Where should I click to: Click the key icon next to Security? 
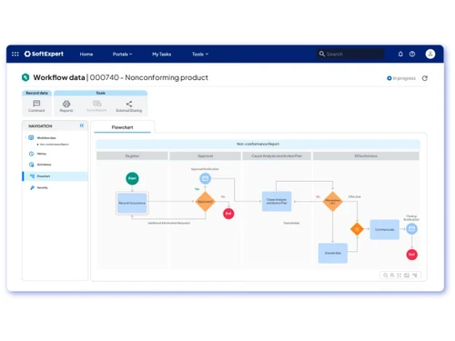pyautogui.click(x=32, y=187)
